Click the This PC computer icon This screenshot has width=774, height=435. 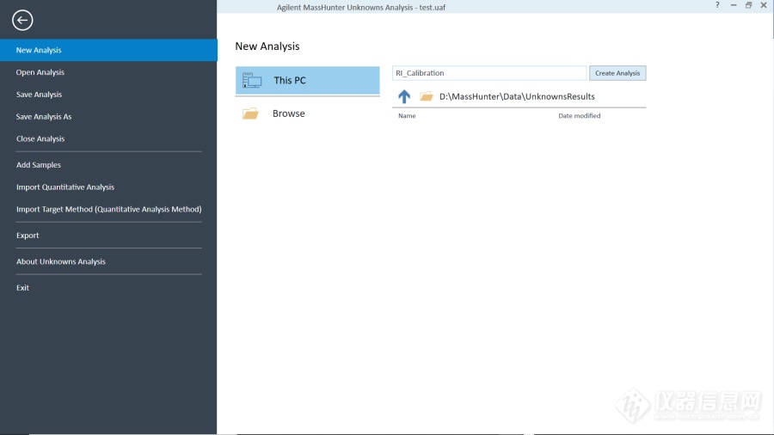252,80
